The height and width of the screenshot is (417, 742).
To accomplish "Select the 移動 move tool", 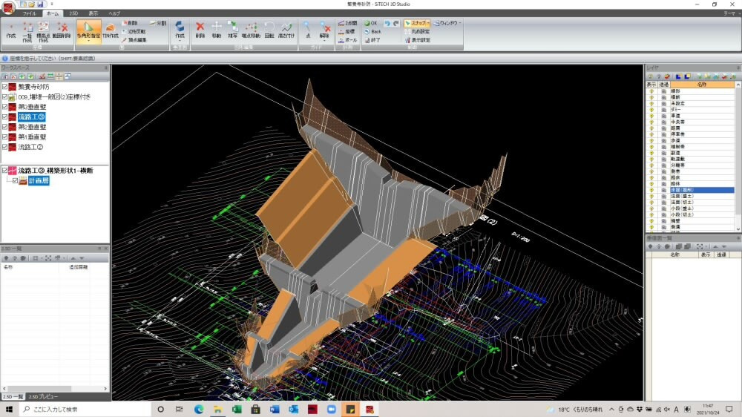I will (x=217, y=30).
